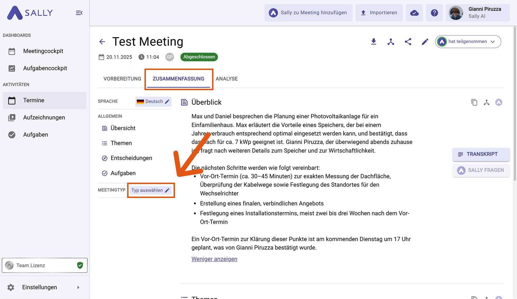Copy the Überblick section with copy icon
The width and height of the screenshot is (517, 299).
474,102
